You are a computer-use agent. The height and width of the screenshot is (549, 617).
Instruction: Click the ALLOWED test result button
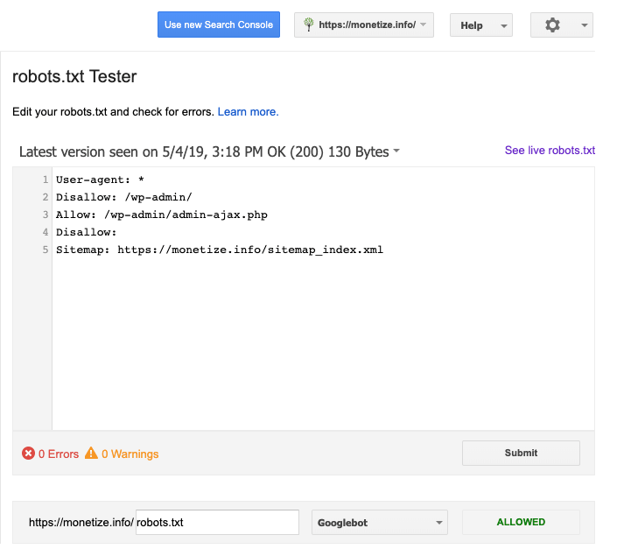521,522
